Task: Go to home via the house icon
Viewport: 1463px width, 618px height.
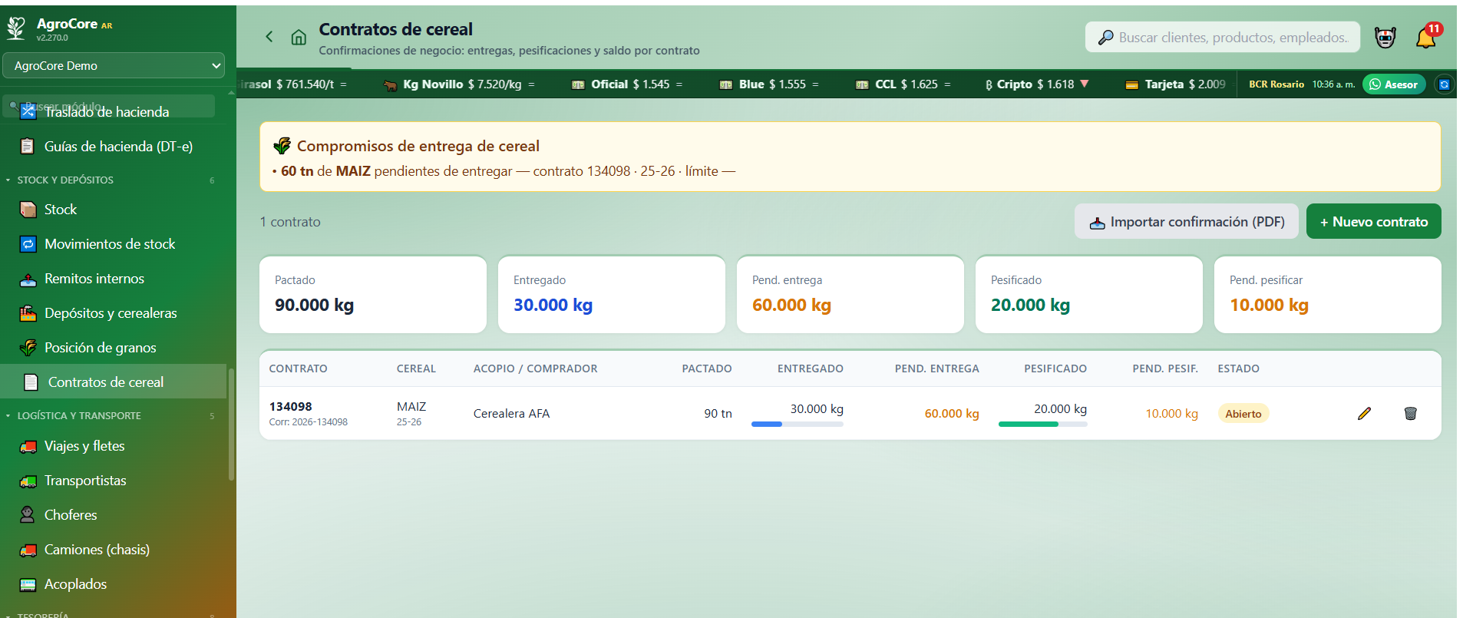Action: point(299,37)
